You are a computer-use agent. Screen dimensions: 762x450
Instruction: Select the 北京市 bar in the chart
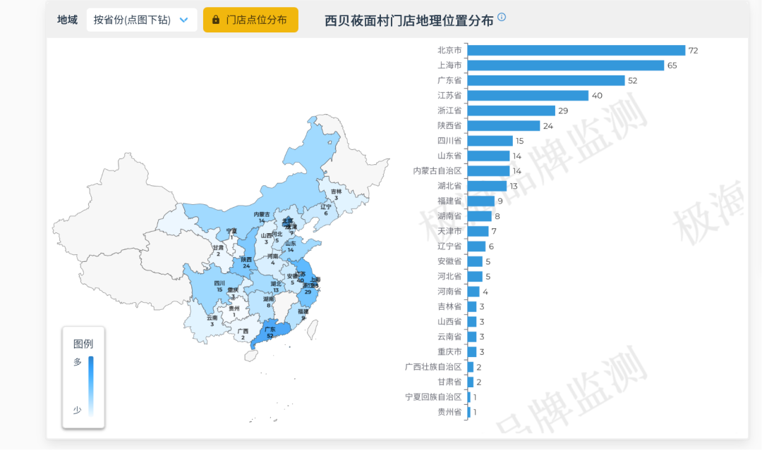tap(576, 51)
